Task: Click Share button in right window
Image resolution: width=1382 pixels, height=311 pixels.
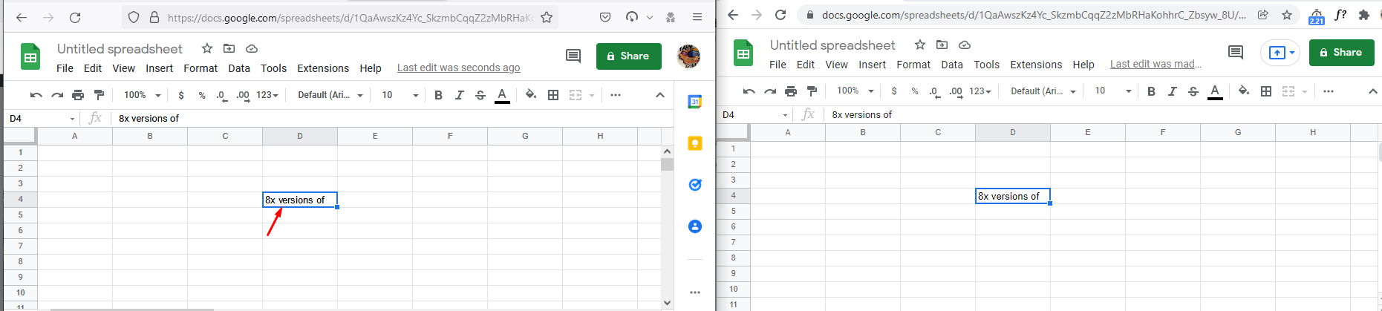Action: (1342, 53)
